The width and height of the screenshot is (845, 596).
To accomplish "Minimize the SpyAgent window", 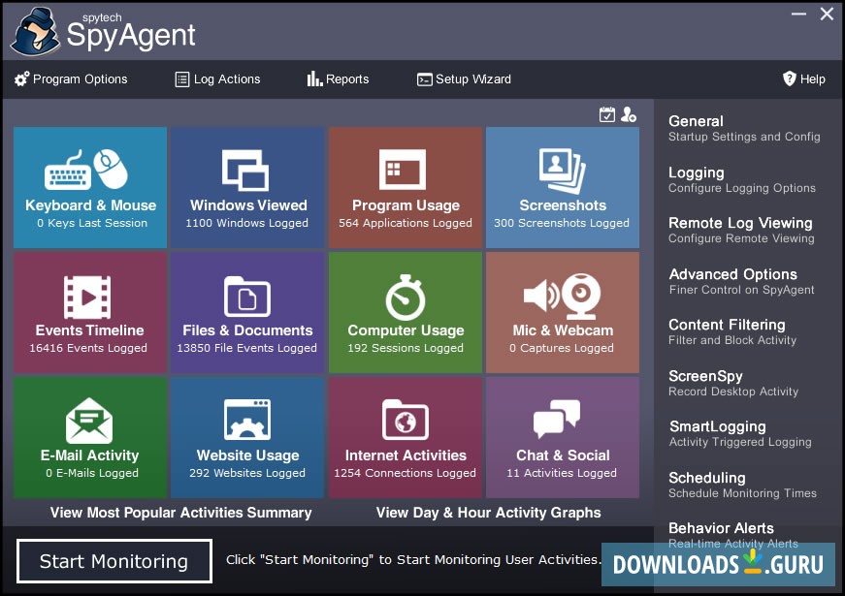I will 798,14.
